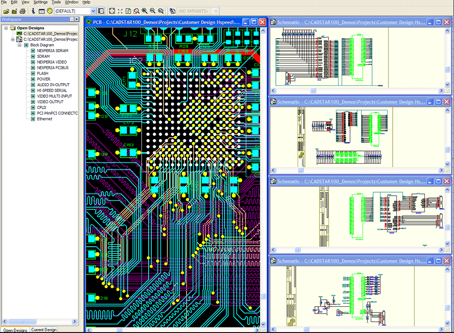Click the printer icon in toolbar
Viewport: 454px width, 333px height.
pos(22,11)
